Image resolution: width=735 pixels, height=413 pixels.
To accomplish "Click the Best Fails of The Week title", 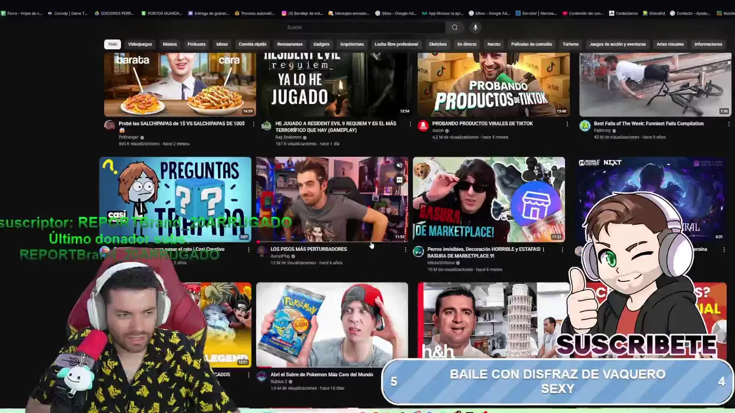I will tap(648, 123).
